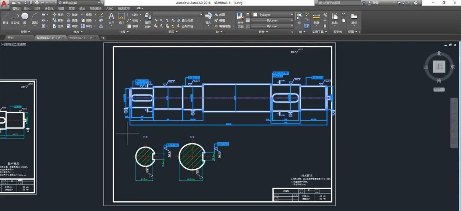Select the 多段线 (Polyline) tool
This screenshot has width=461, height=211.
15,18
